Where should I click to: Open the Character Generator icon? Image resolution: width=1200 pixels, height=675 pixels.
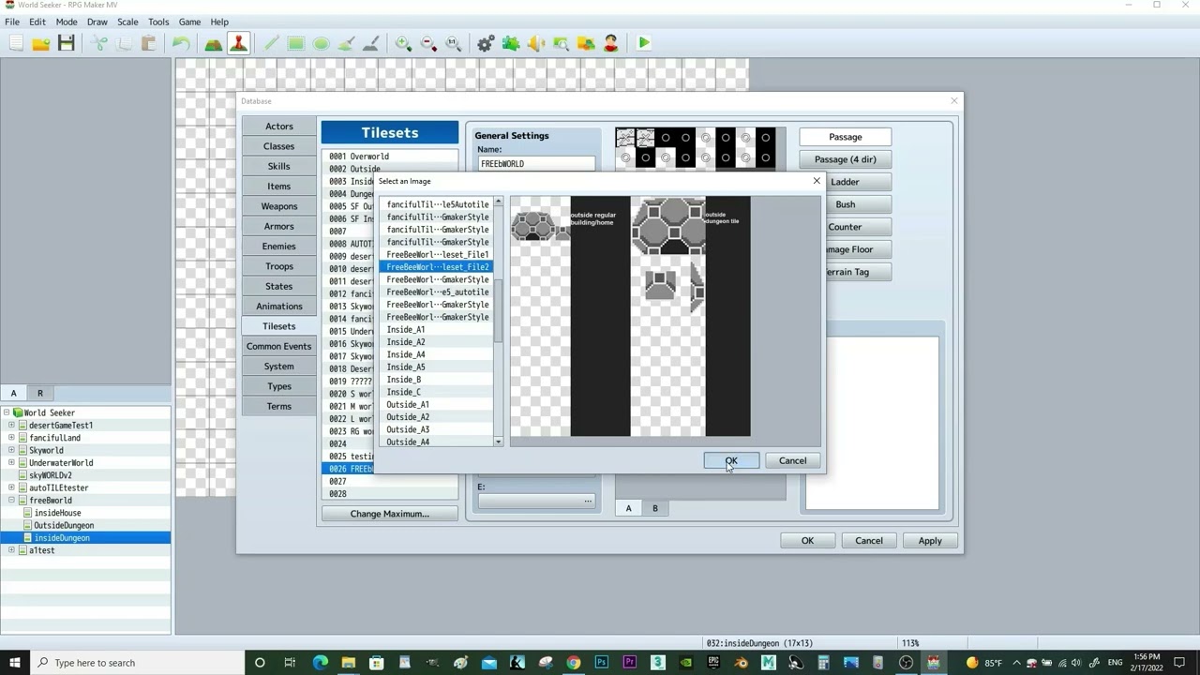(610, 43)
